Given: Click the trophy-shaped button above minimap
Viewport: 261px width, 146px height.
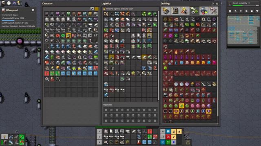Looking at the screenshot, I should click(x=257, y=11).
